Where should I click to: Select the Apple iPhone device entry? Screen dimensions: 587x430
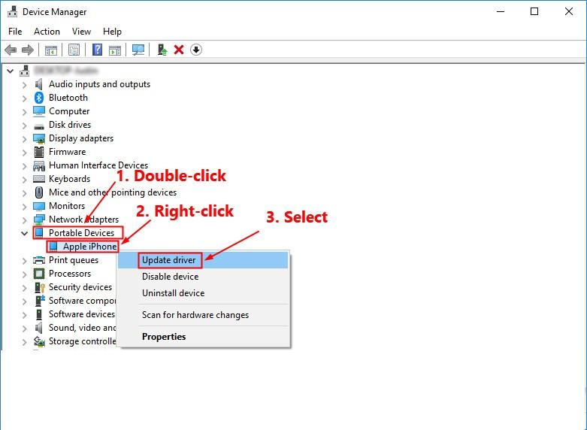pyautogui.click(x=89, y=247)
